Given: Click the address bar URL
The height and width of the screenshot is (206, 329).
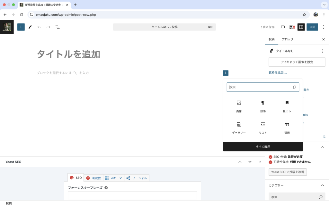Looking at the screenshot, I should tap(66, 14).
